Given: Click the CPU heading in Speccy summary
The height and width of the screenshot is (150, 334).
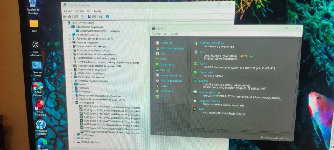Looking at the screenshot, I should [202, 52].
